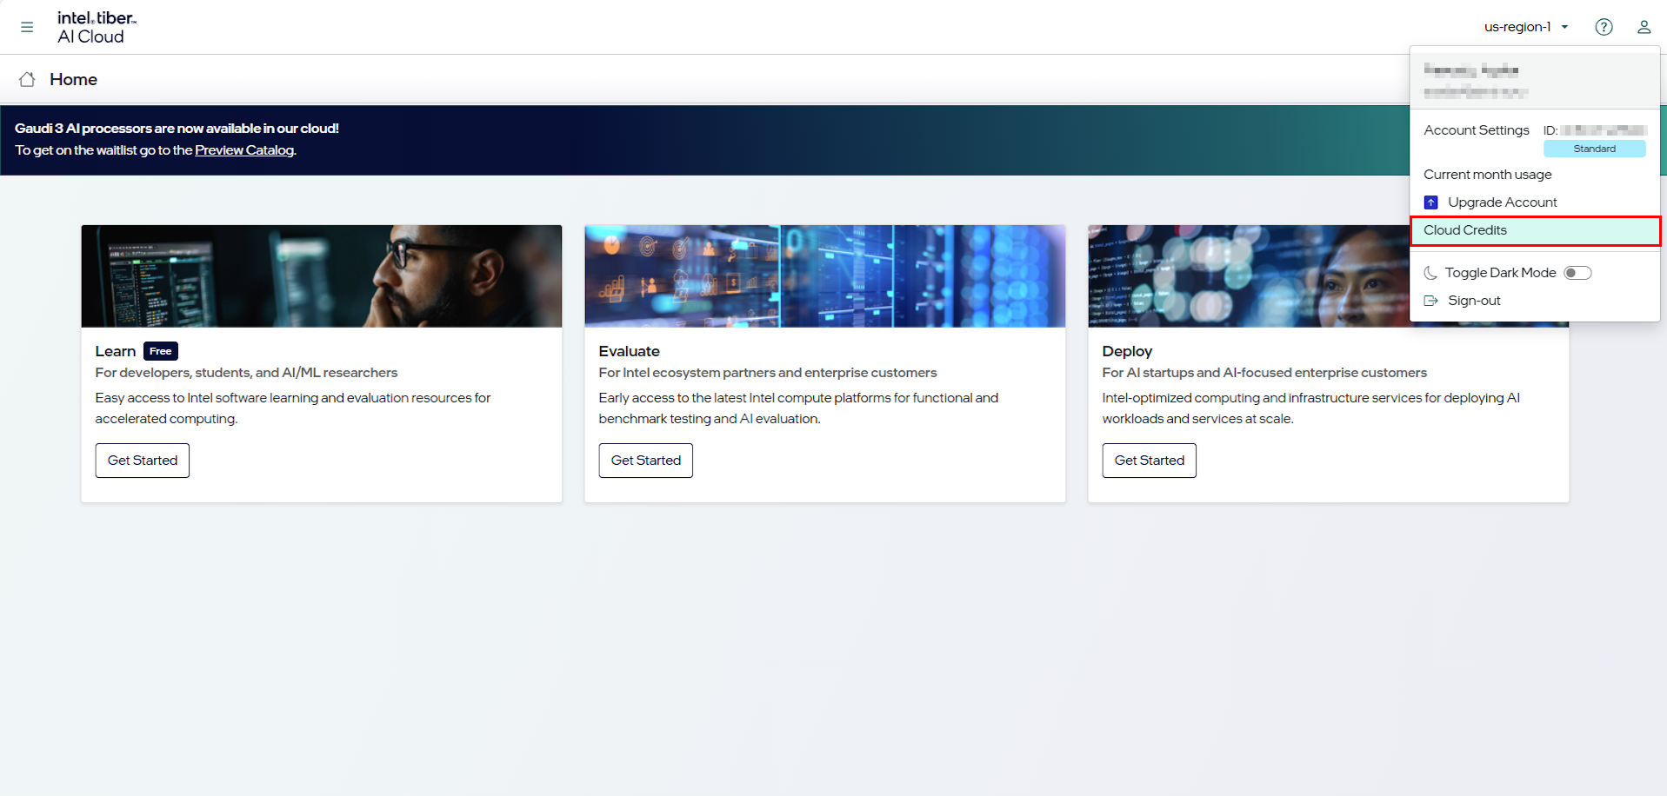The height and width of the screenshot is (796, 1667).
Task: Click 'For Intel ecosystem partners' subtitle text
Action: [768, 373]
